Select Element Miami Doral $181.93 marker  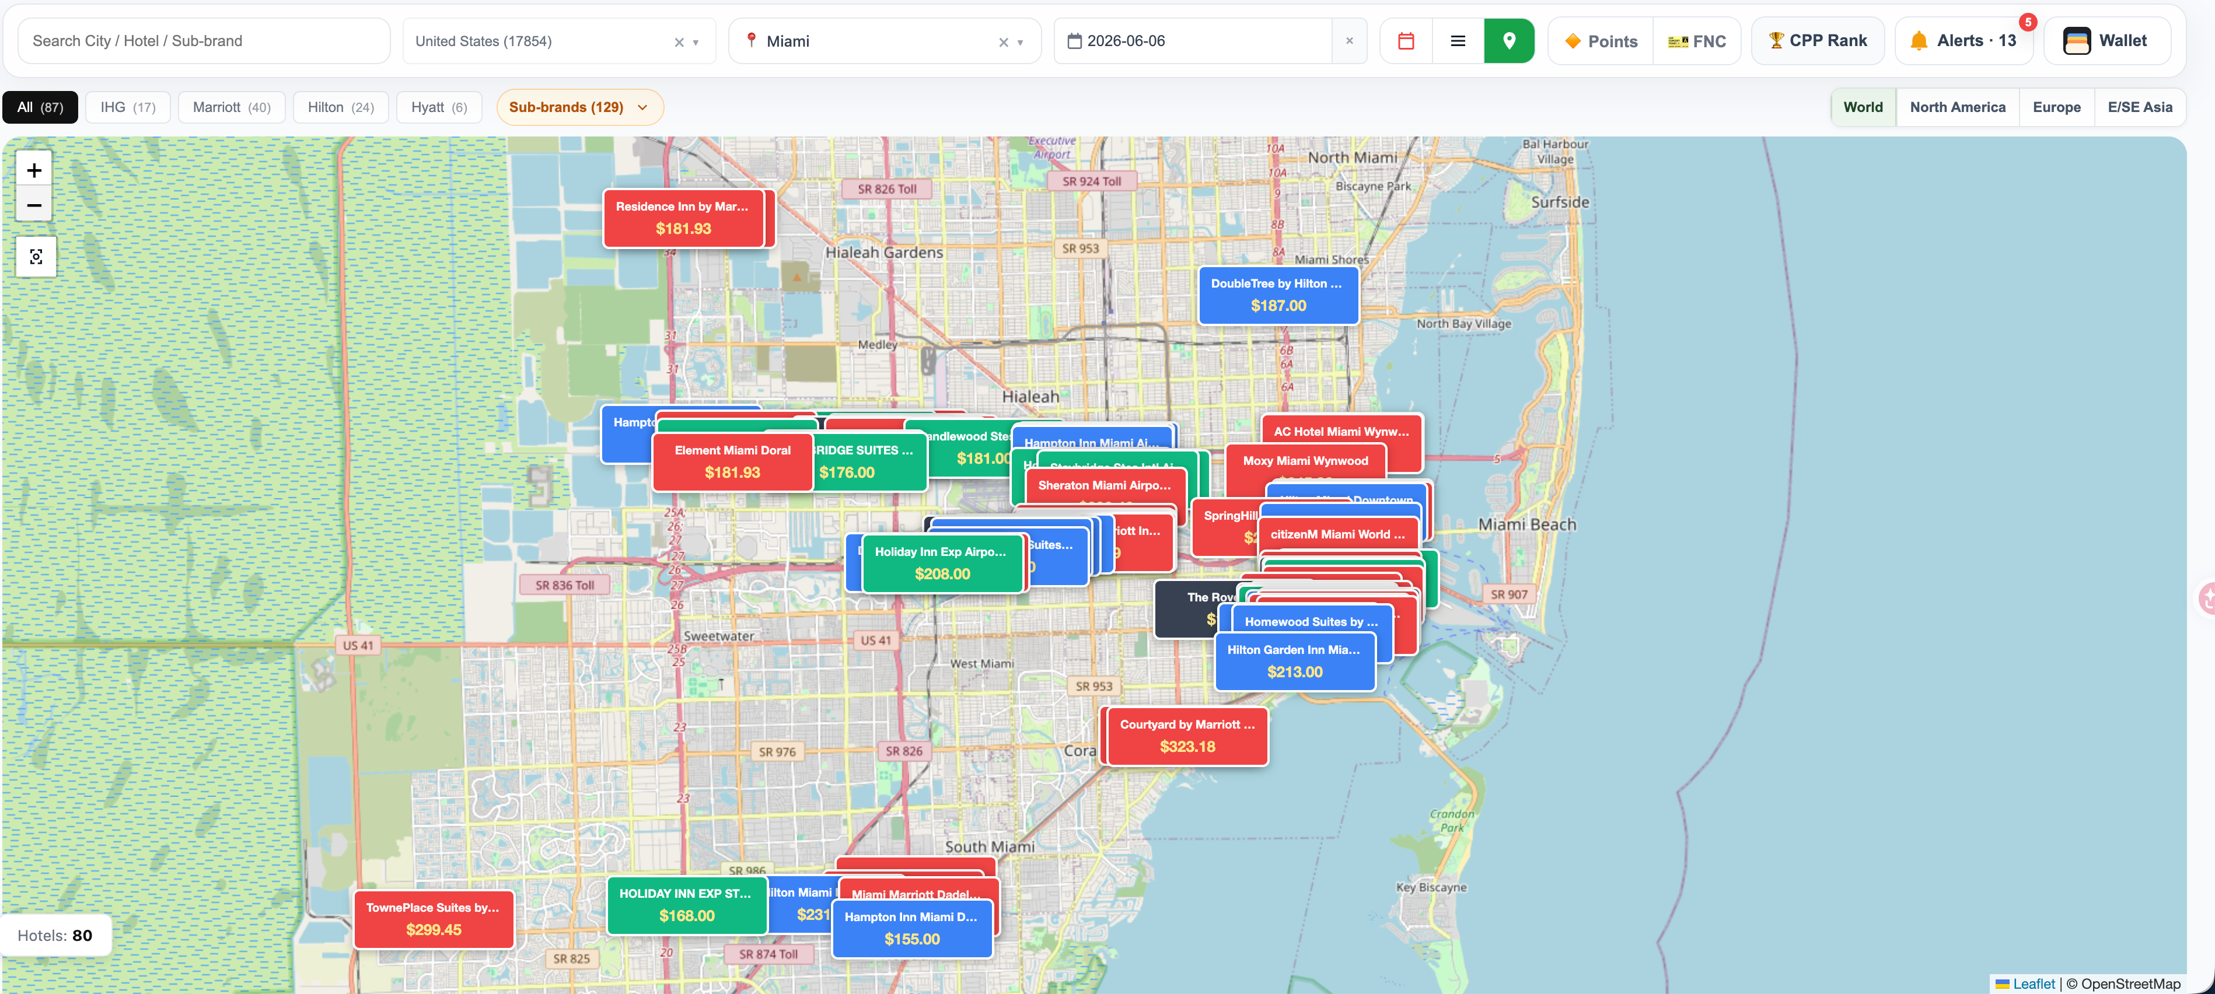732,462
